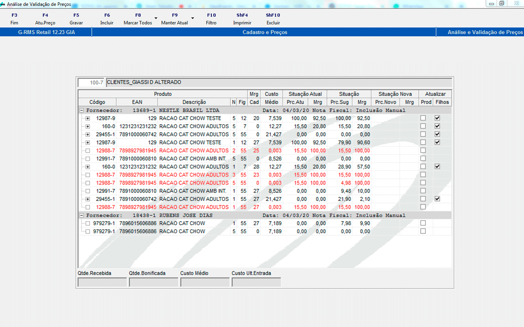Click the Qtde.Recebida field
This screenshot has width=524, height=327.
[102, 282]
